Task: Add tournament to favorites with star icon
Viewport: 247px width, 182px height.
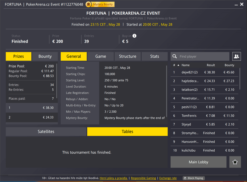Action: coord(235,162)
